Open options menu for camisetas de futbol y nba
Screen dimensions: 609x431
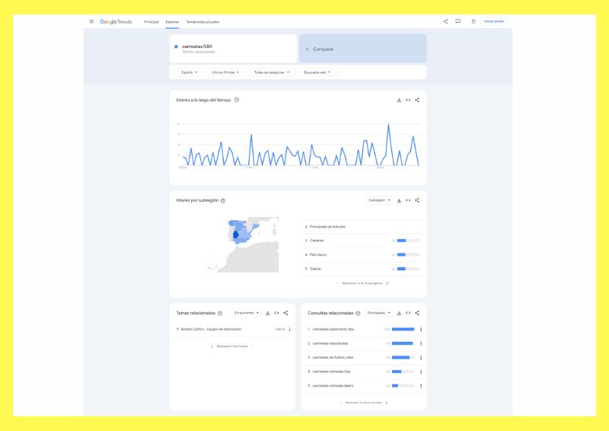click(421, 358)
